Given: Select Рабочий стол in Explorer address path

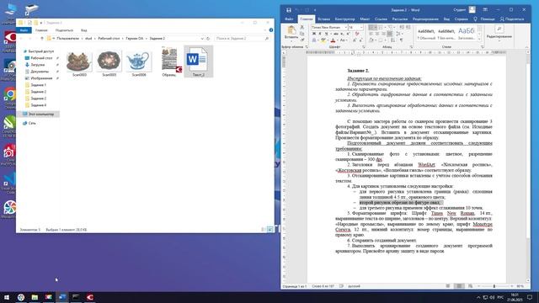Looking at the screenshot, I should click(109, 39).
